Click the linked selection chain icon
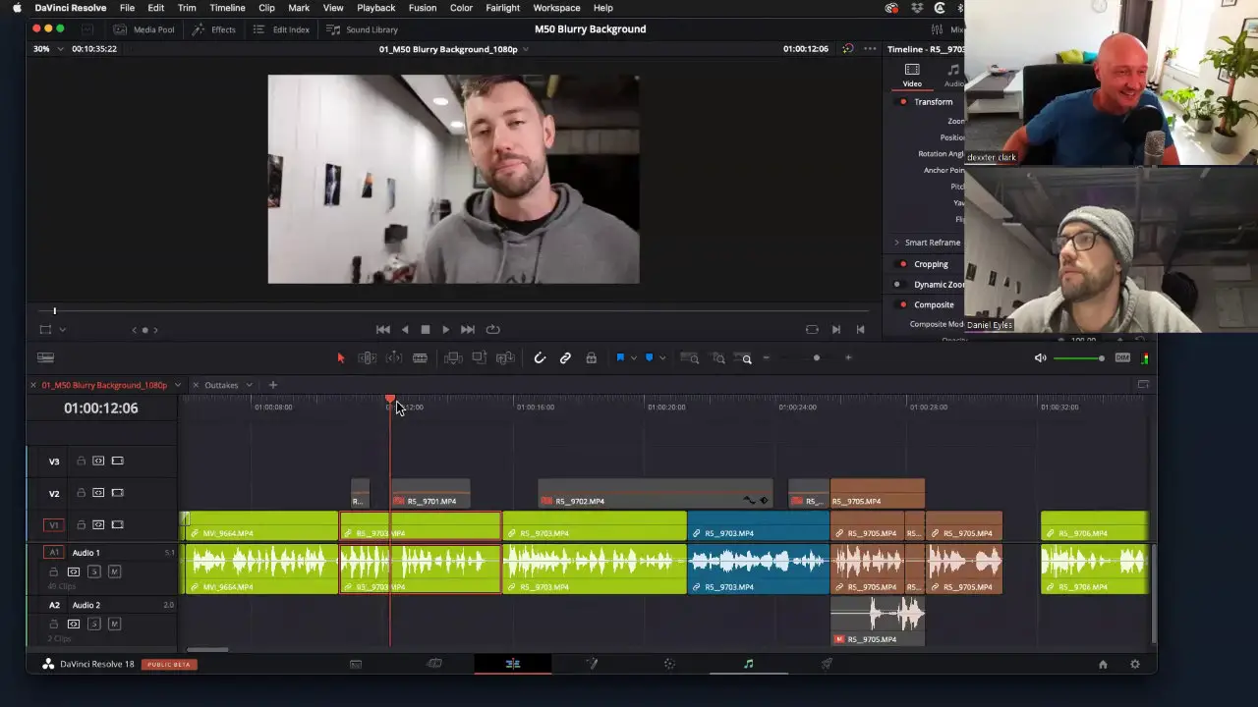1258x707 pixels. coord(565,358)
